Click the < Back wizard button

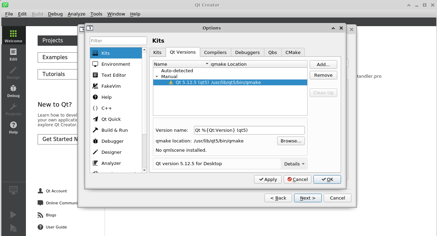[278, 198]
